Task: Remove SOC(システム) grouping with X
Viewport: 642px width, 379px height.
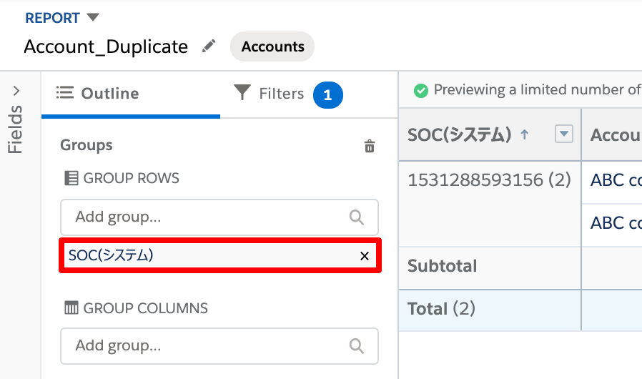Action: point(365,256)
